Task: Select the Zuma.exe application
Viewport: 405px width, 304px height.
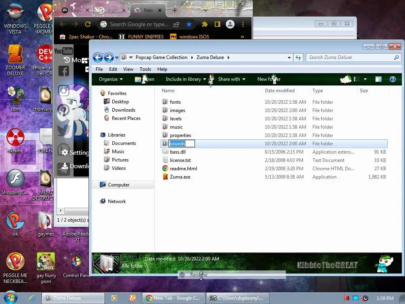Action: [x=180, y=177]
